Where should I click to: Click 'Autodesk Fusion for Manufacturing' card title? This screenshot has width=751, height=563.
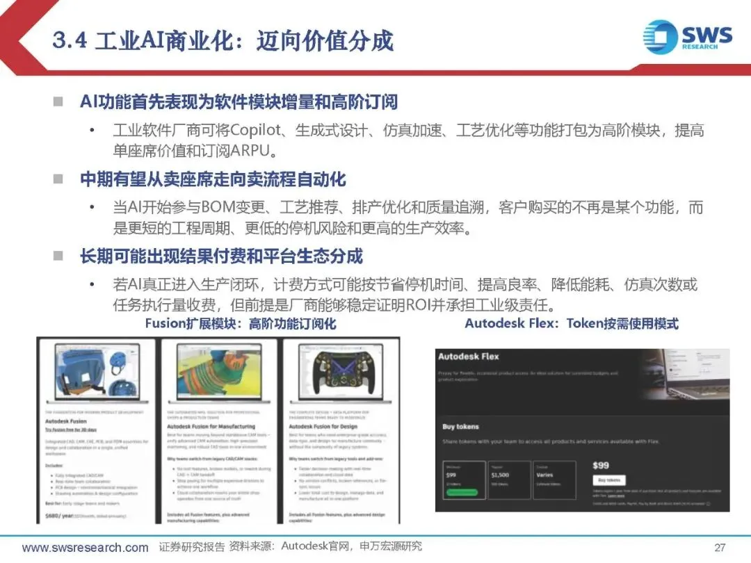[x=211, y=426]
